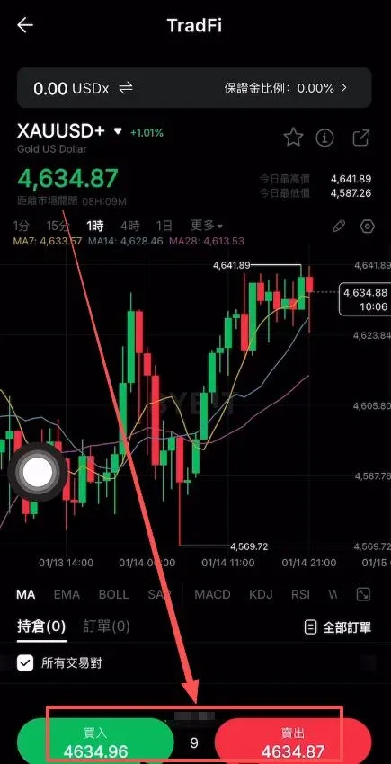Open the instrument info icon
This screenshot has height=764, width=391.
pyautogui.click(x=324, y=138)
